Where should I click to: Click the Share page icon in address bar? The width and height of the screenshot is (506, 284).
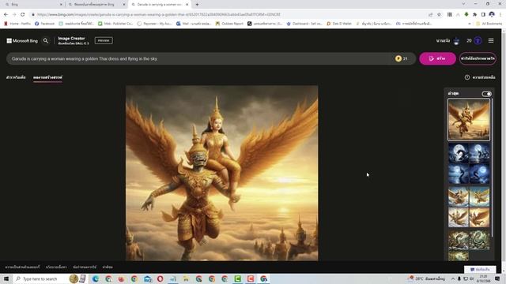[x=430, y=14]
